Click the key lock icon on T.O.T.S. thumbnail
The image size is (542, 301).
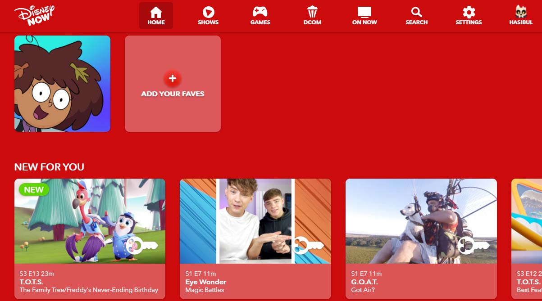(142, 246)
